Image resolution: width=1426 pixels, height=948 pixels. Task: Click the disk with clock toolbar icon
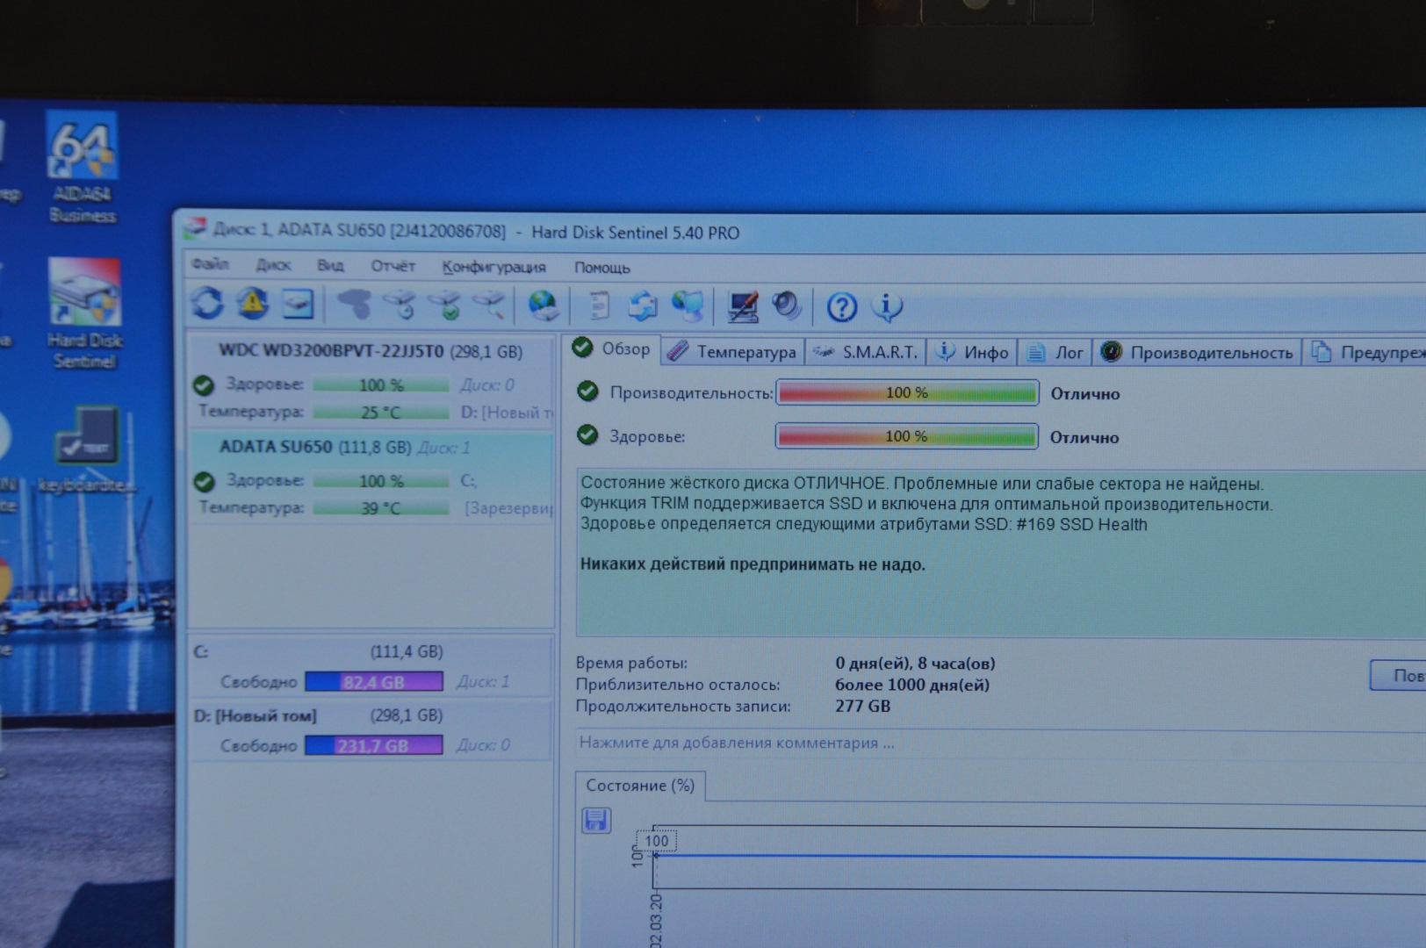coord(401,305)
